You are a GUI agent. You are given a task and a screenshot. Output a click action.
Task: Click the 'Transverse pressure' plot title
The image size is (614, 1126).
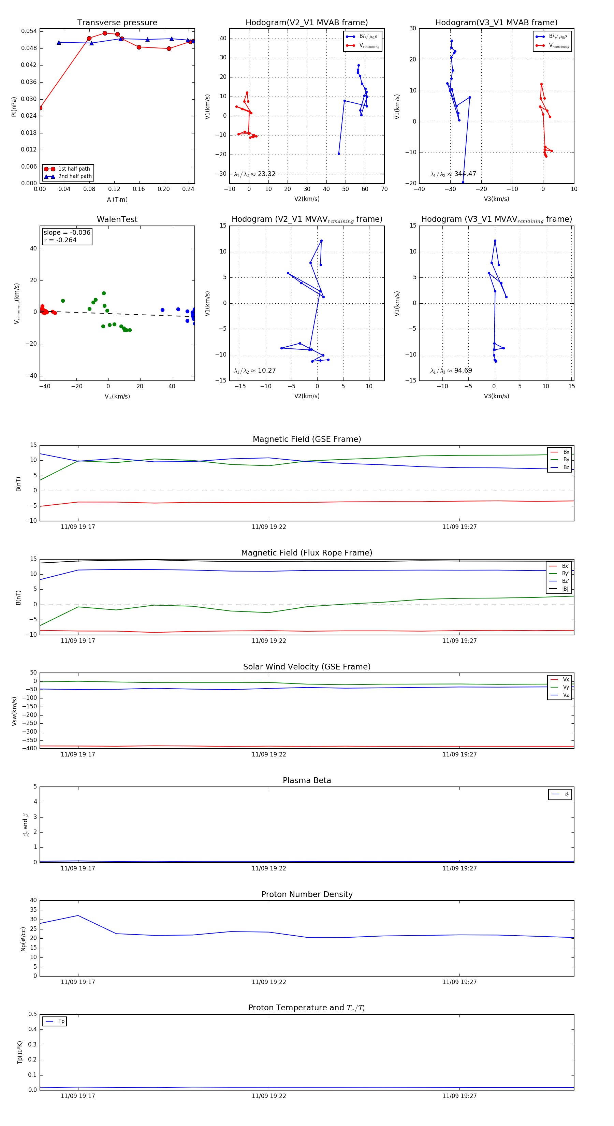pyautogui.click(x=117, y=23)
